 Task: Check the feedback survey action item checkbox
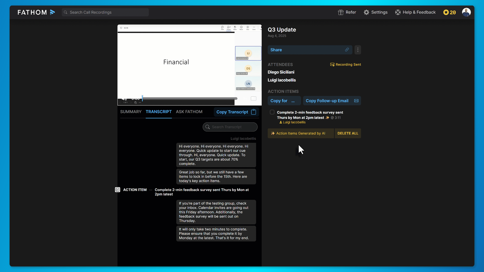[x=272, y=112]
